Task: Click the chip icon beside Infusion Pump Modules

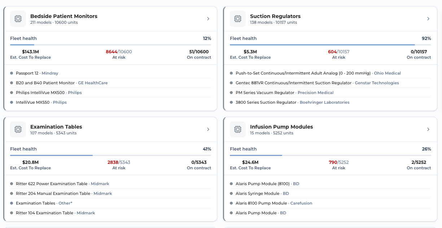Action: (x=238, y=129)
